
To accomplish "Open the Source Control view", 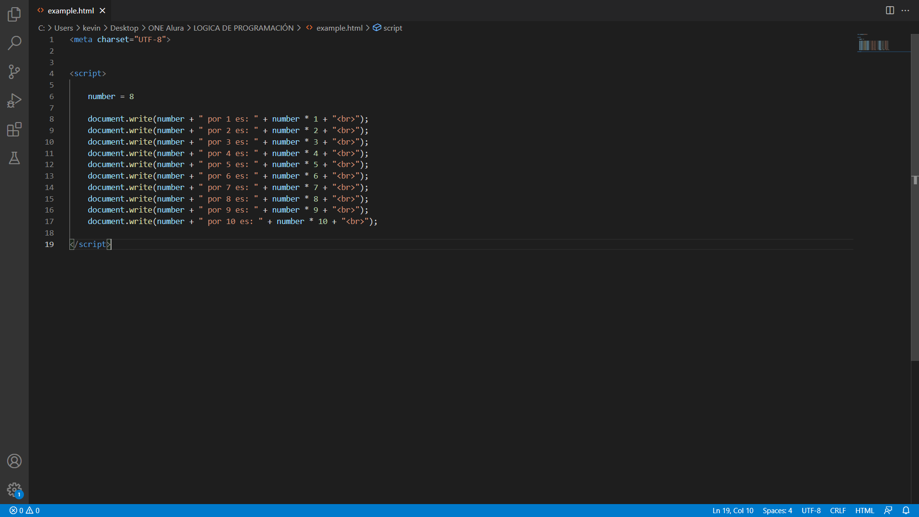I will (x=14, y=72).
